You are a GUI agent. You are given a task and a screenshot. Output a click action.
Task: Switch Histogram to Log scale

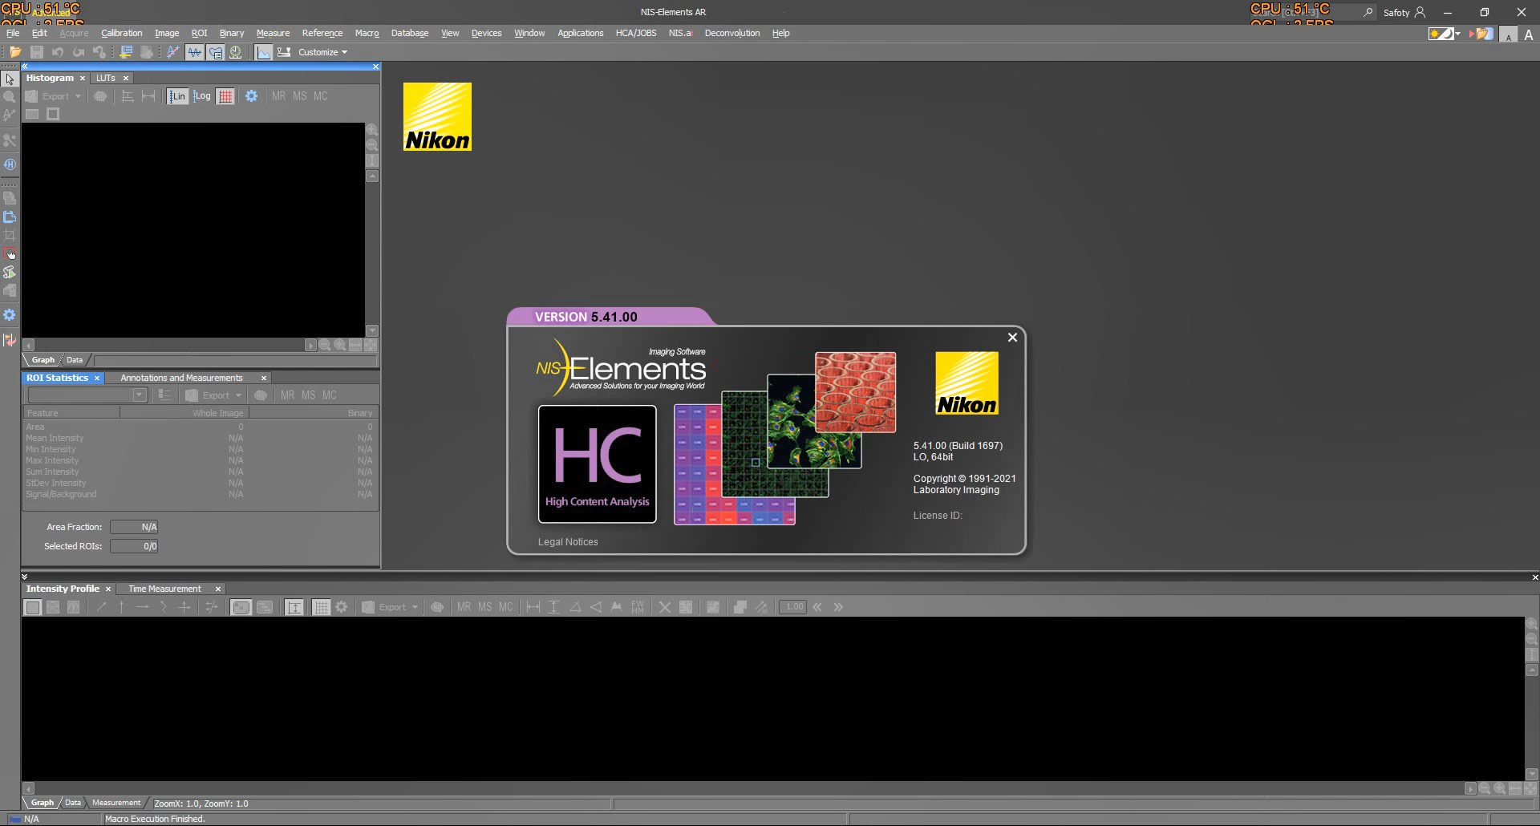pos(202,96)
